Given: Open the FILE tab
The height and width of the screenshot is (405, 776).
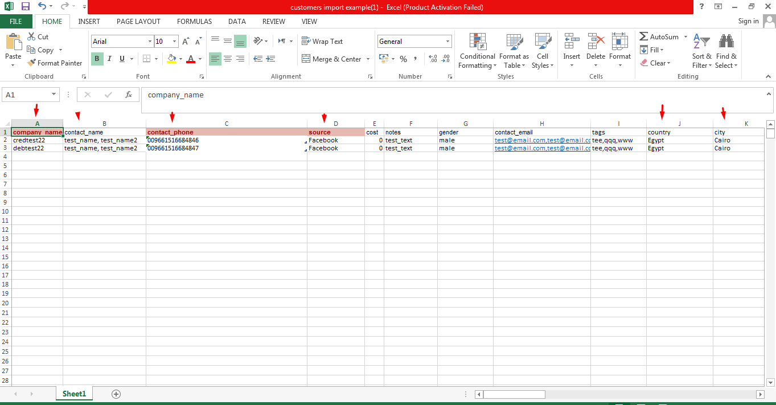Looking at the screenshot, I should [16, 21].
